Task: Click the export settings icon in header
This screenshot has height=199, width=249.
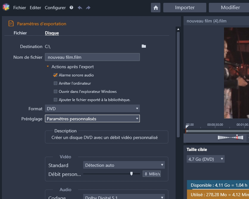Action: pos(11,24)
